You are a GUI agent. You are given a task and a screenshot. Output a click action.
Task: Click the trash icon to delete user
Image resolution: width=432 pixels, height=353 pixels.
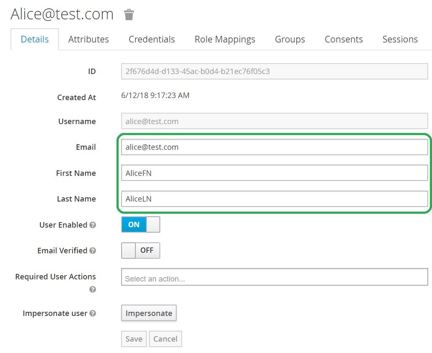(129, 15)
